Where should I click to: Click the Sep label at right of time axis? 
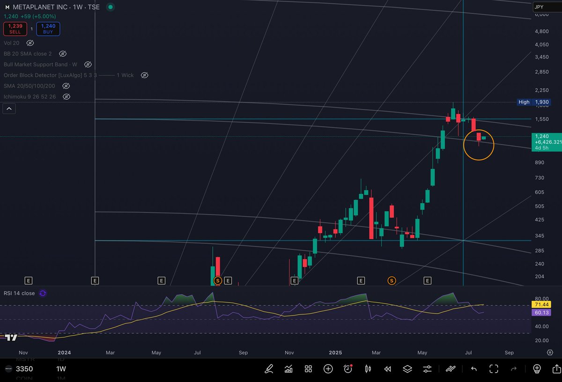pos(510,353)
